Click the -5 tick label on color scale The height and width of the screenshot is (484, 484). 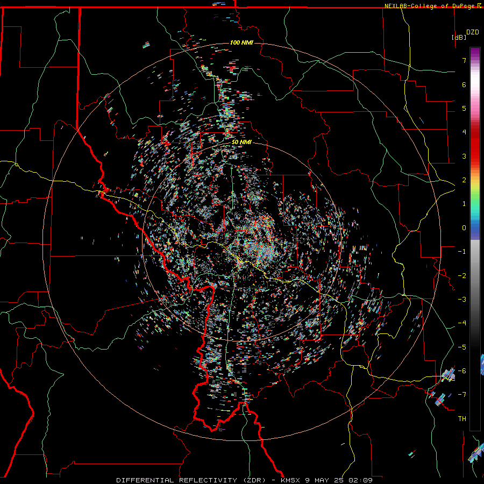pos(462,347)
